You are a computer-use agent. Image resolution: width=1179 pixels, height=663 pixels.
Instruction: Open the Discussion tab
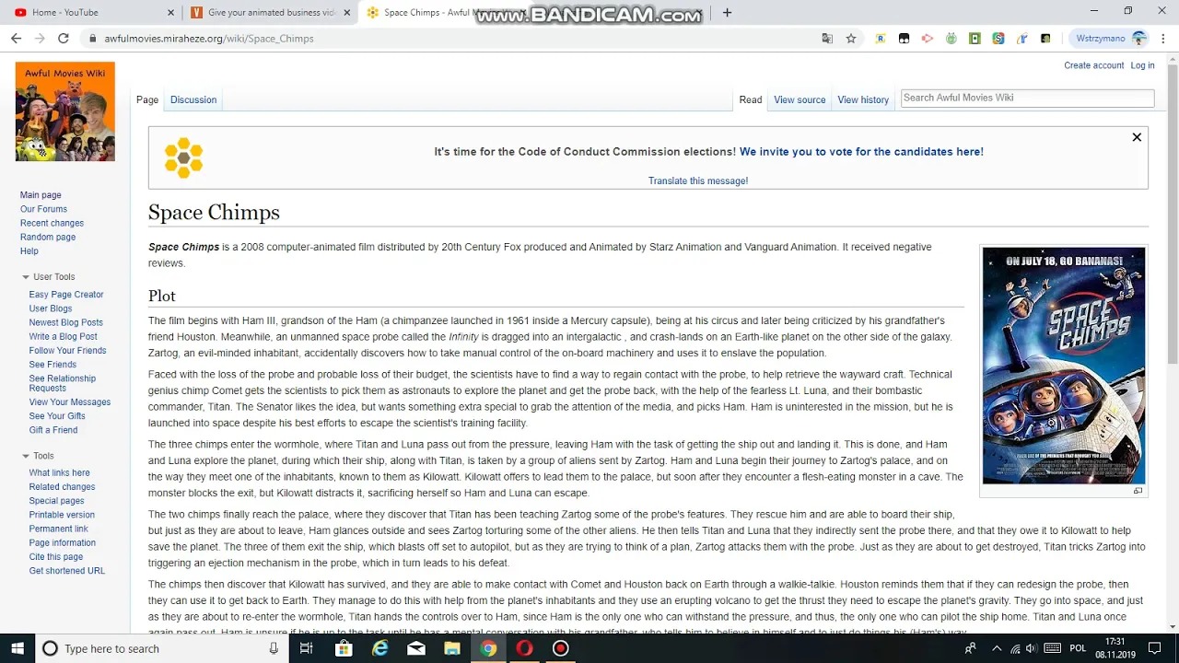point(193,99)
